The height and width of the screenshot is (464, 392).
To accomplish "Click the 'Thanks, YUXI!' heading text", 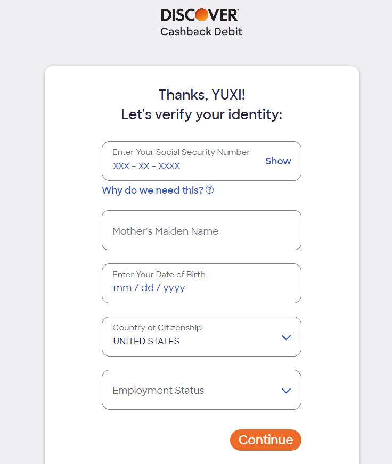I will [x=202, y=95].
